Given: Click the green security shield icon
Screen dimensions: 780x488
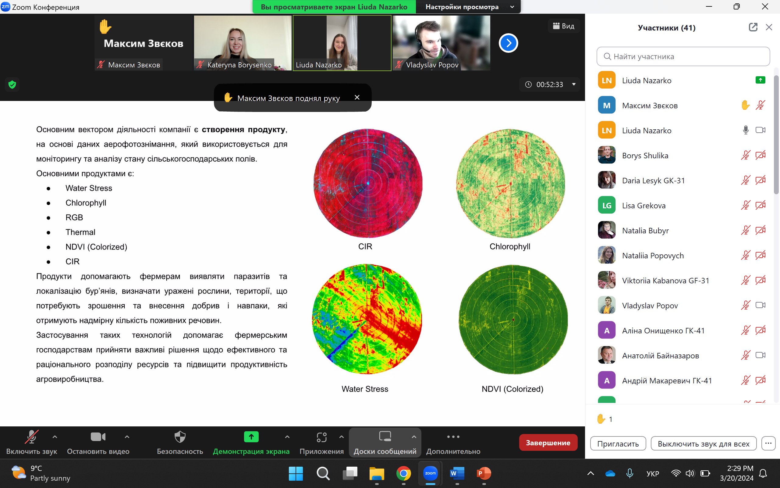Looking at the screenshot, I should point(12,84).
